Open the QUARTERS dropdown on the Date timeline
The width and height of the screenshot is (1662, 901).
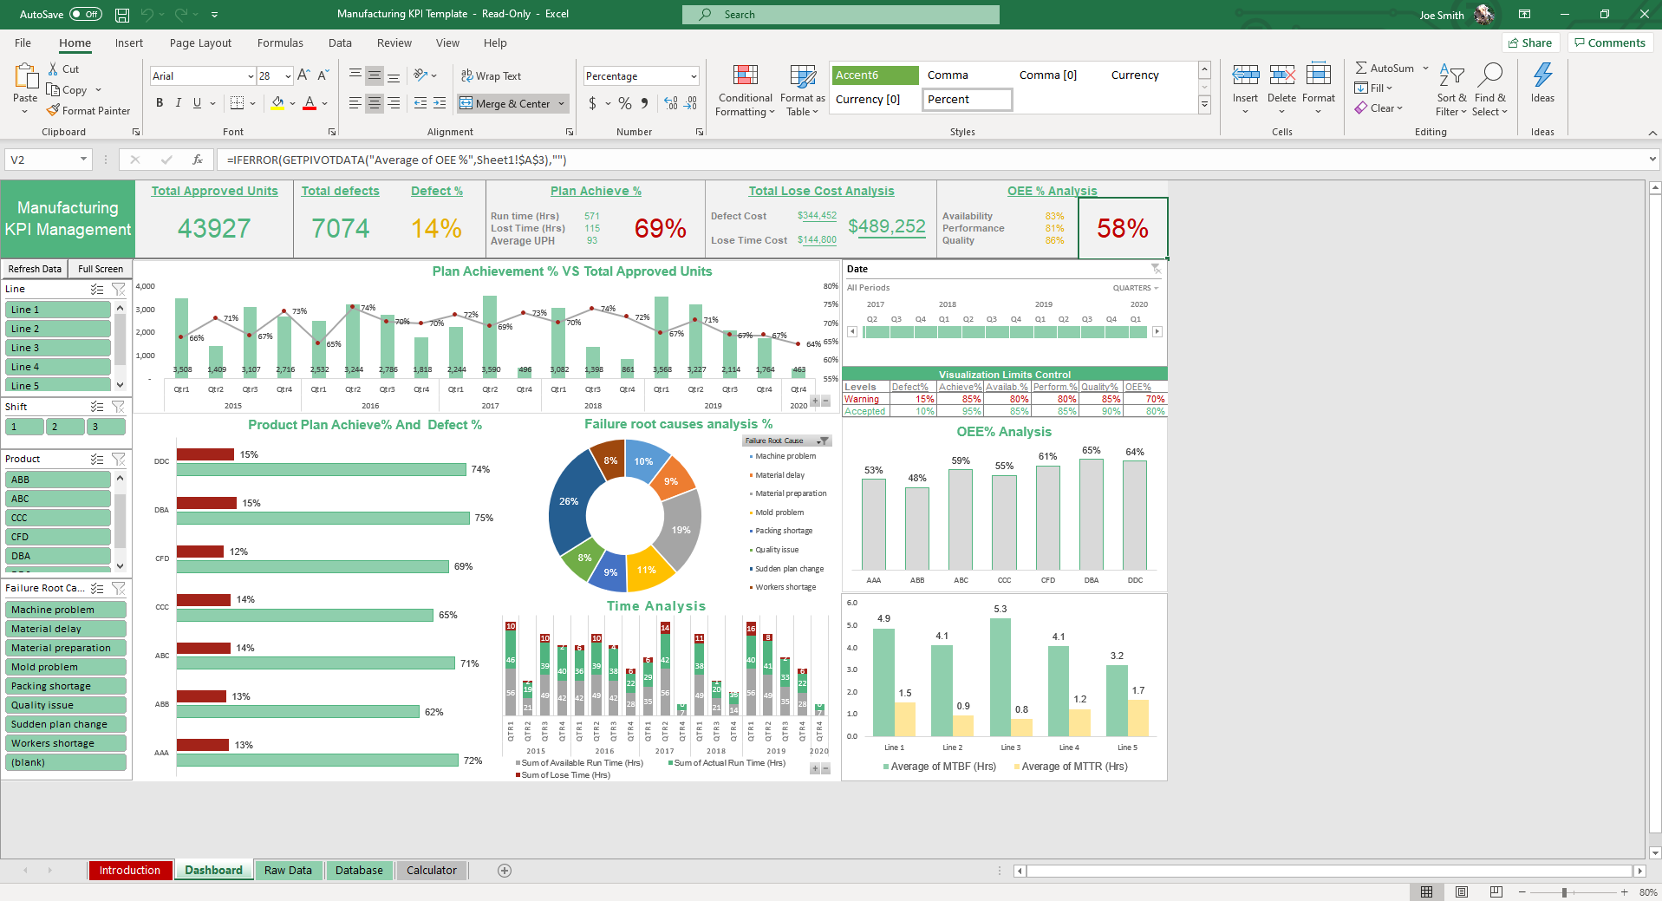pos(1143,287)
